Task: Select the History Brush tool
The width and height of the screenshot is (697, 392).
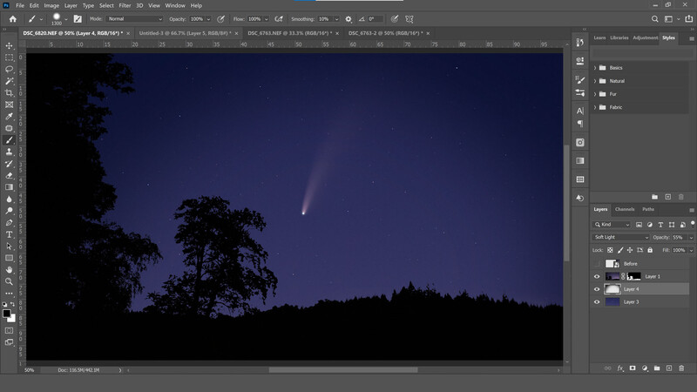Action: click(9, 164)
